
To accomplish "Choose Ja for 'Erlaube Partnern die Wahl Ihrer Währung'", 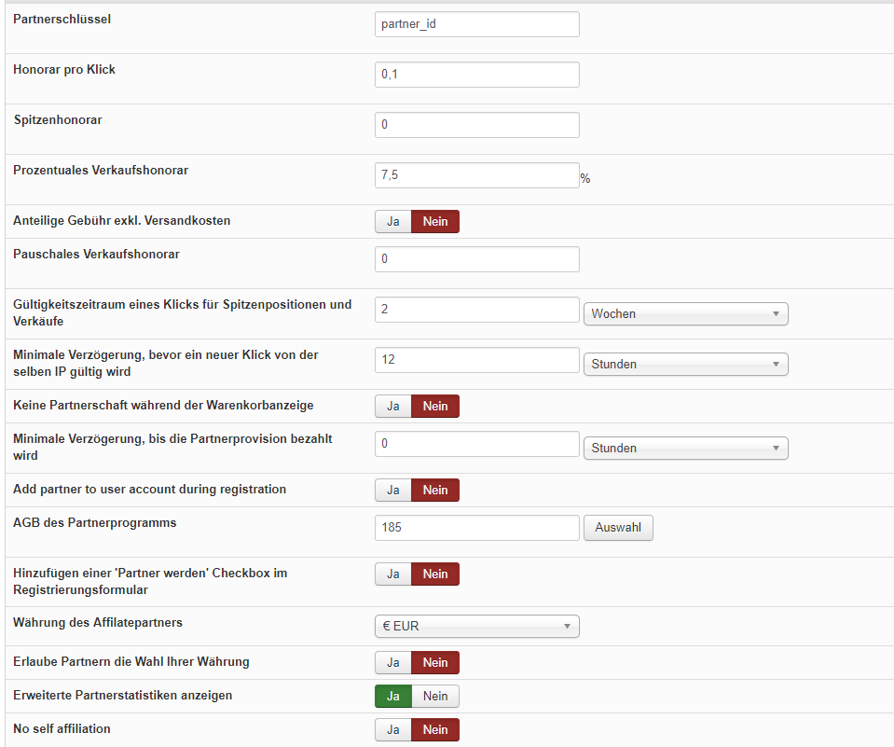I will click(393, 662).
